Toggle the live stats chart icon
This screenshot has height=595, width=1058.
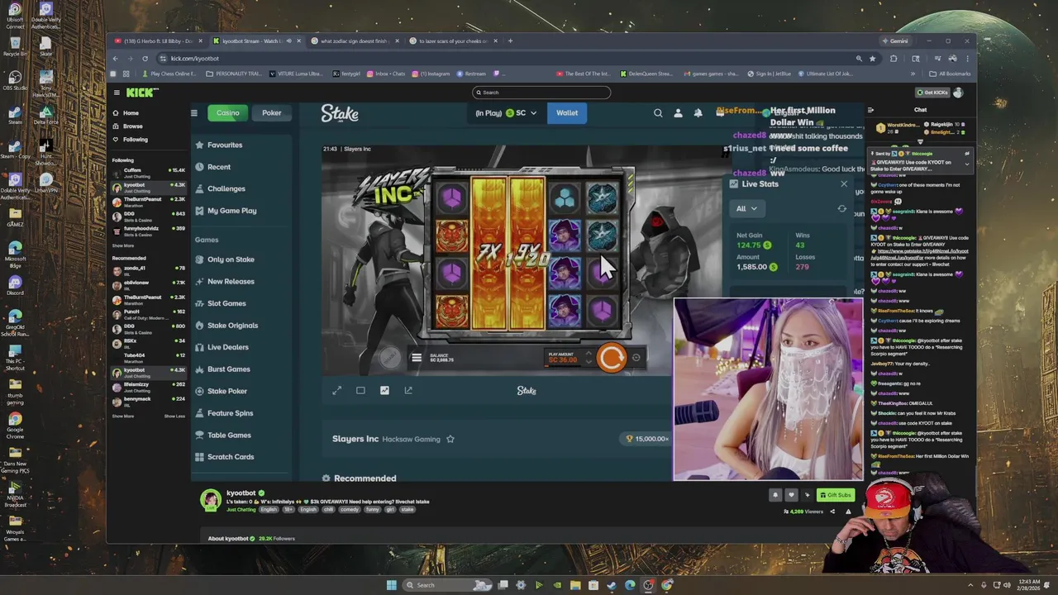(x=384, y=391)
